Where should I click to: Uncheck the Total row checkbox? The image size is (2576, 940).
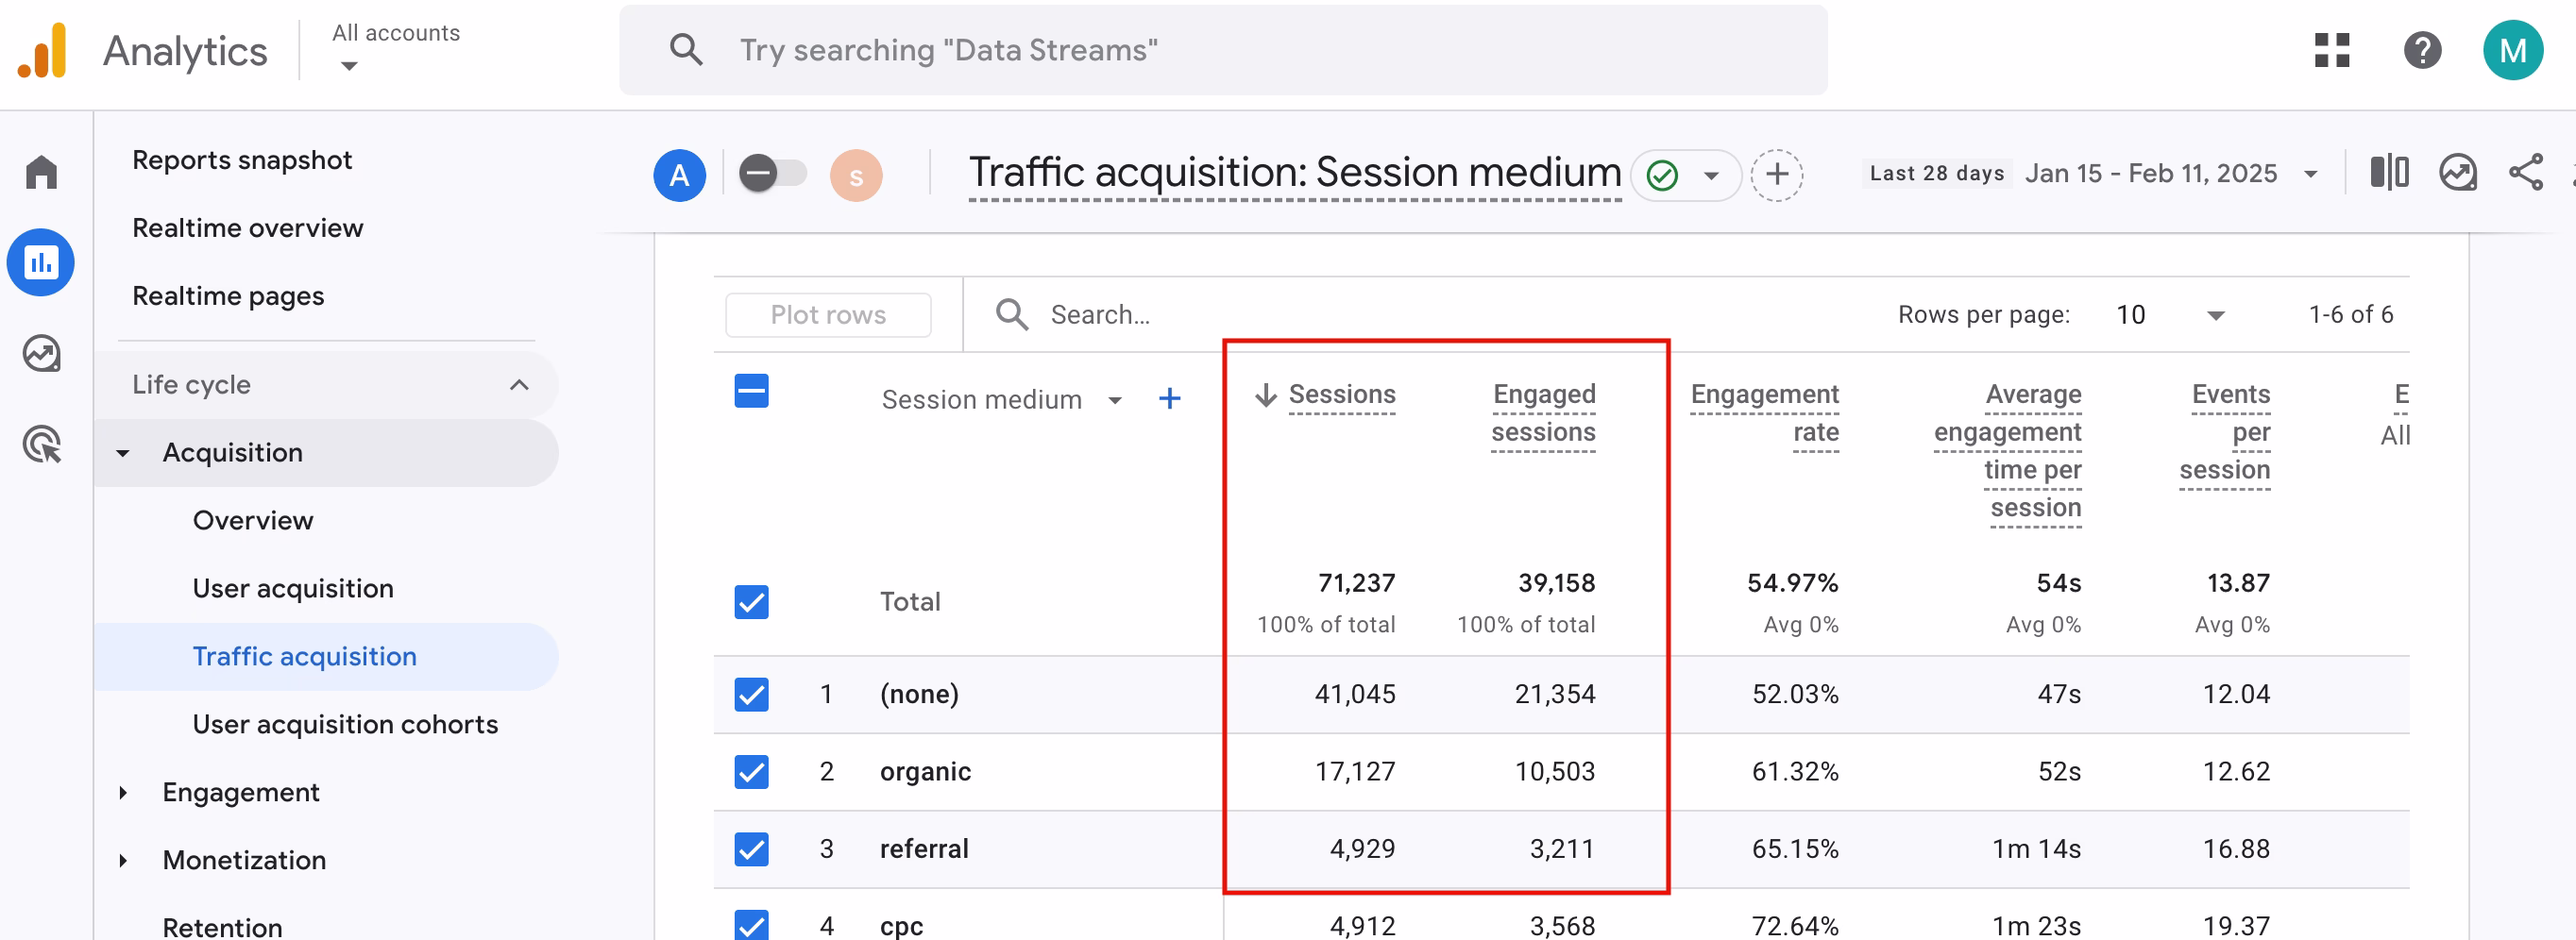[x=752, y=601]
